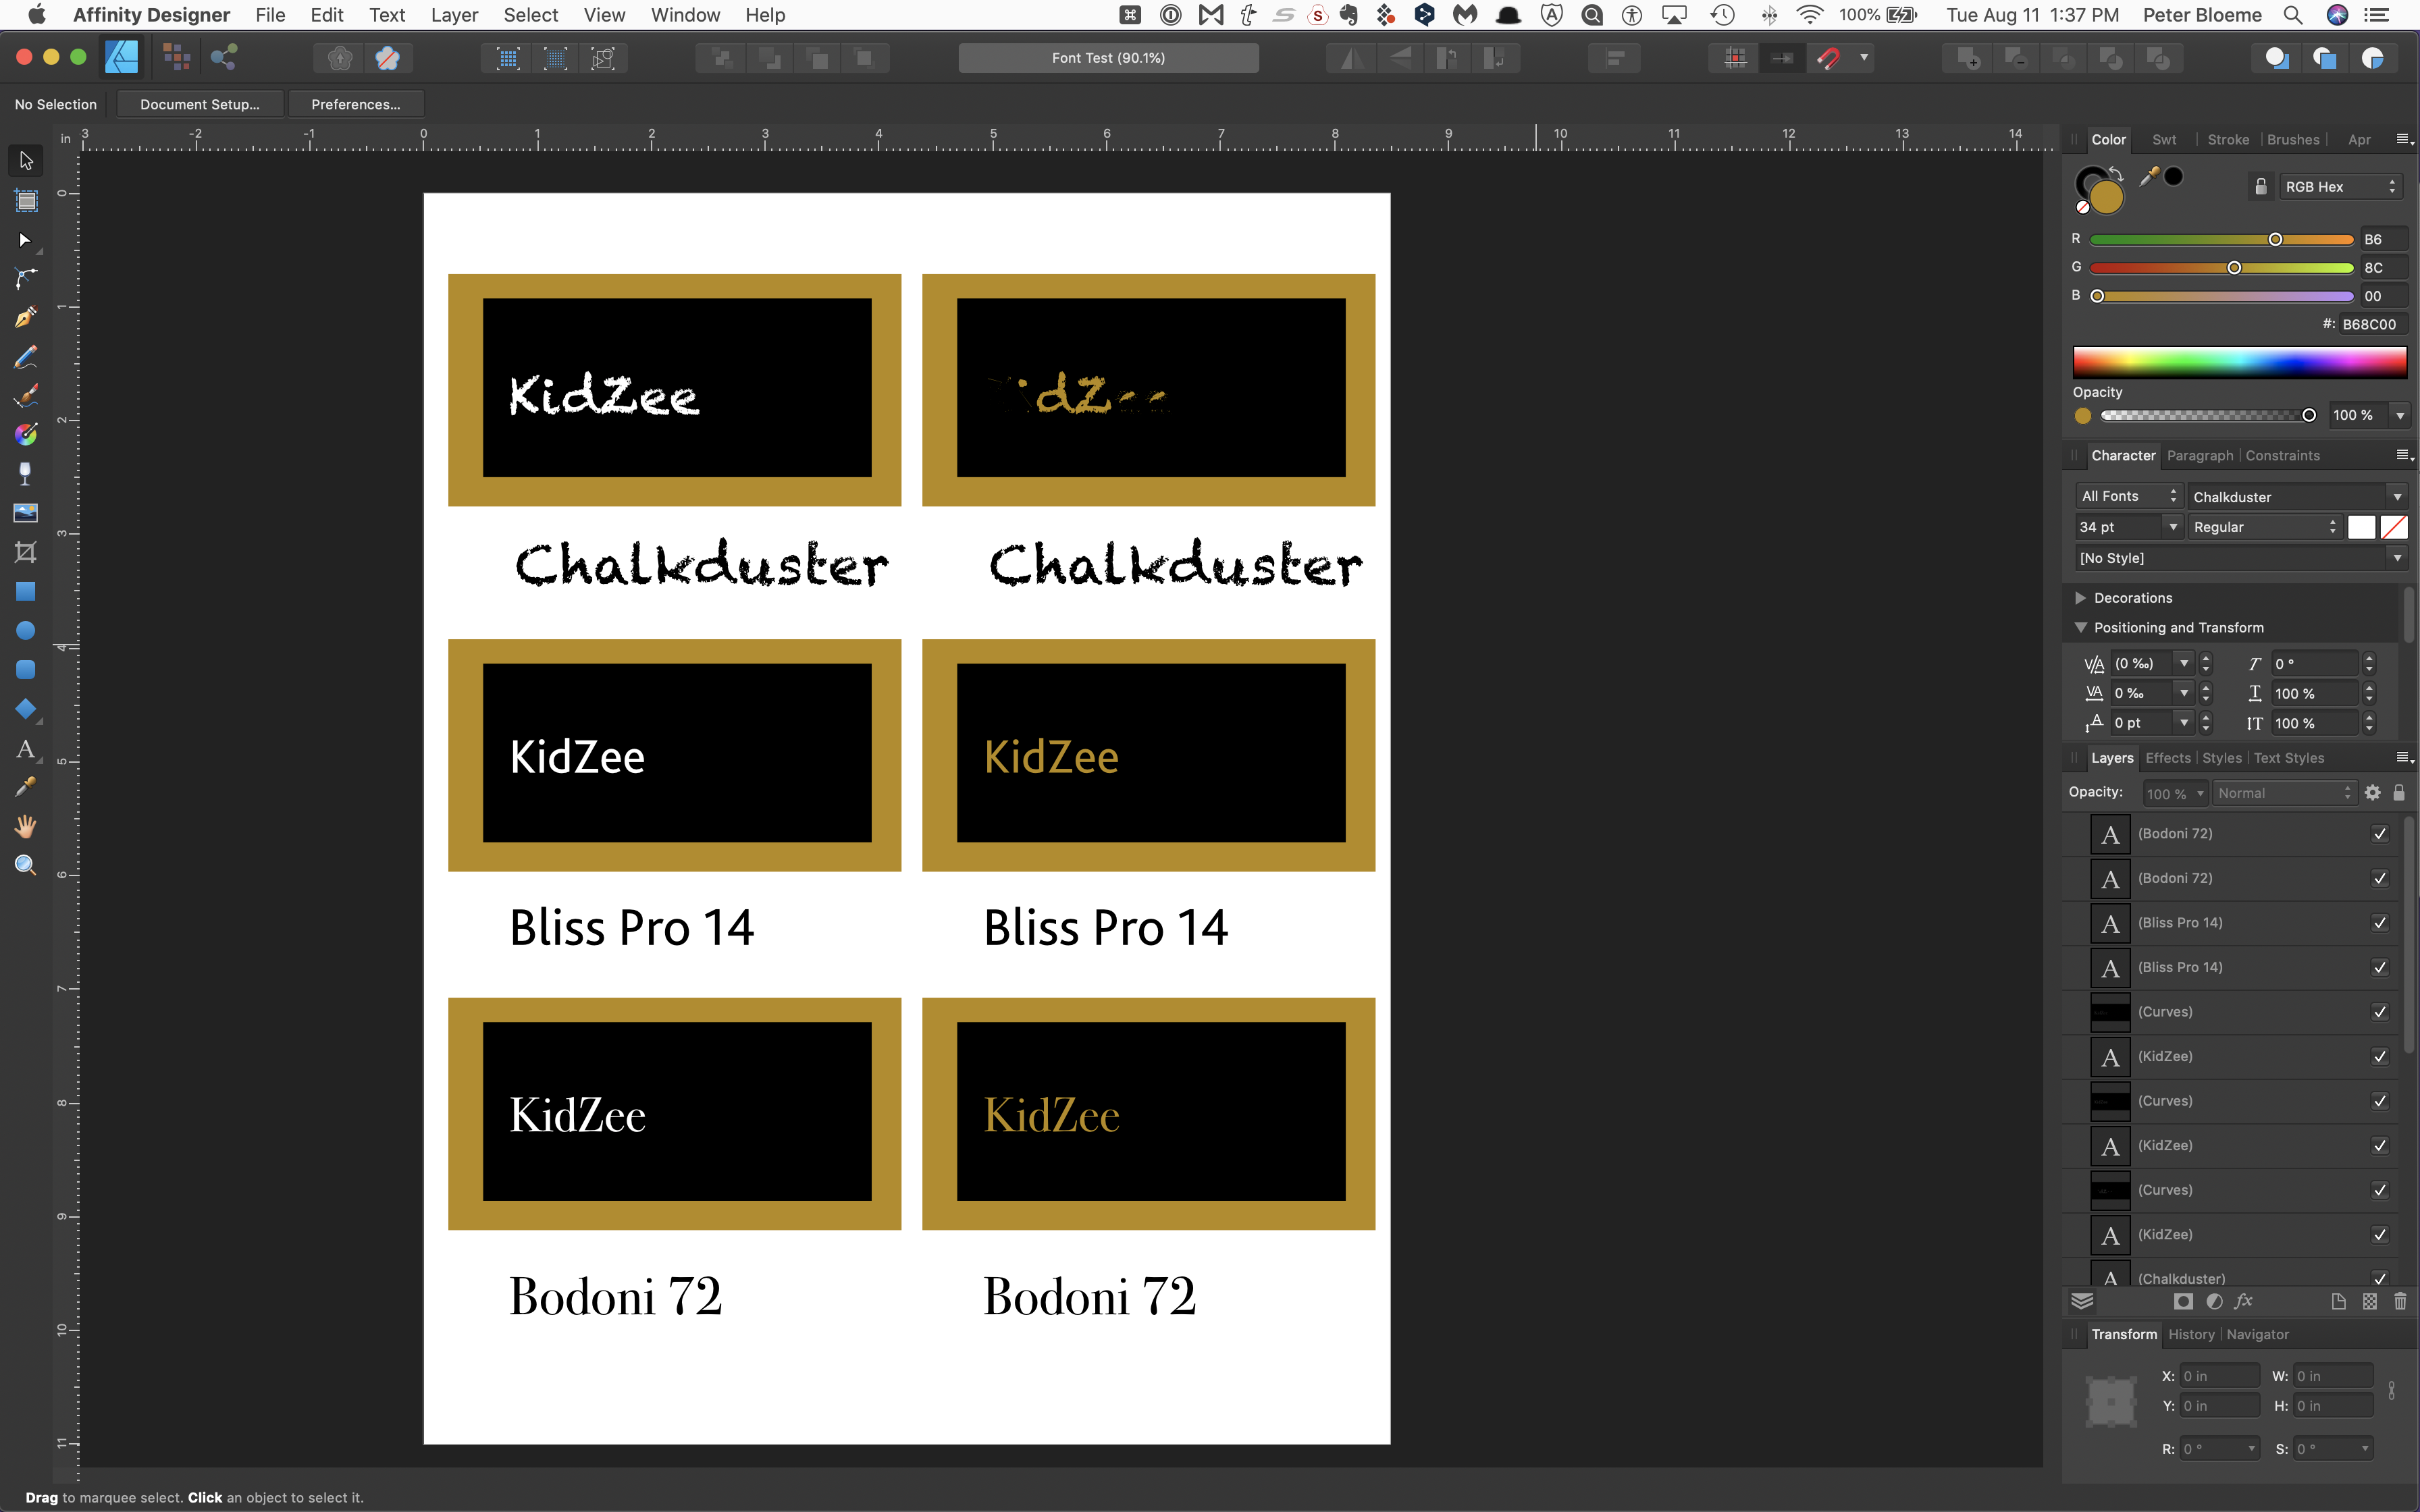Open the Layer menu
2420x1512 pixels.
tap(454, 15)
